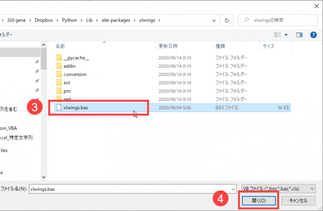Click the 36 KB size cell
This screenshot has width=323, height=211.
[x=283, y=108]
